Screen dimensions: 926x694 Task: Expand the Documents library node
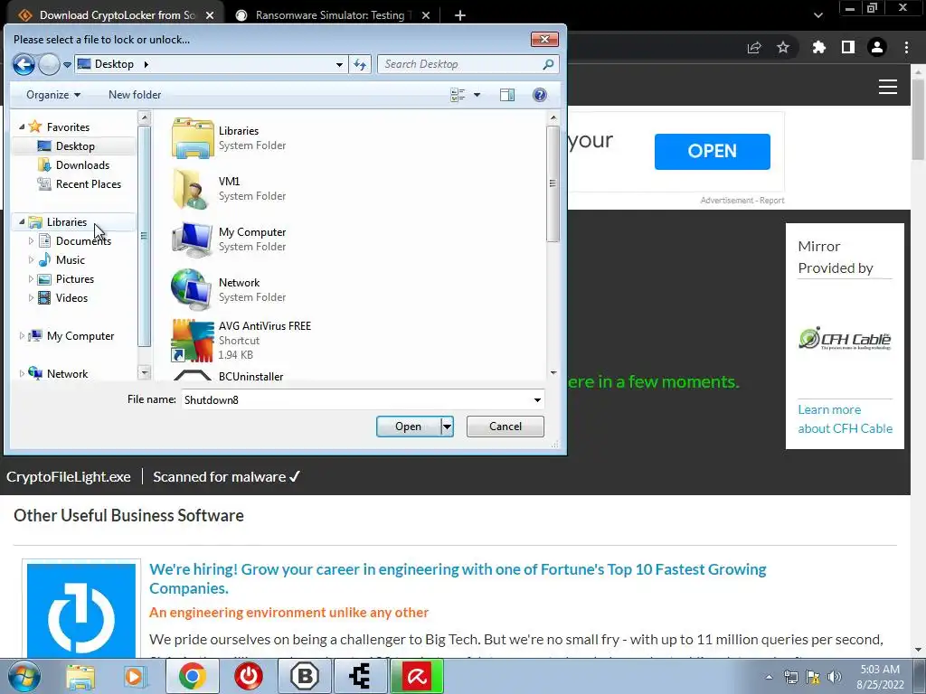[x=31, y=240]
